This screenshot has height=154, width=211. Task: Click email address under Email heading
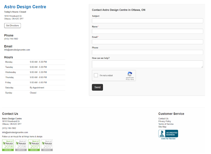pos(17,50)
